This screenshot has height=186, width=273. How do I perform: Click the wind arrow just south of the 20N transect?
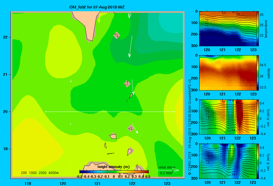135,128
